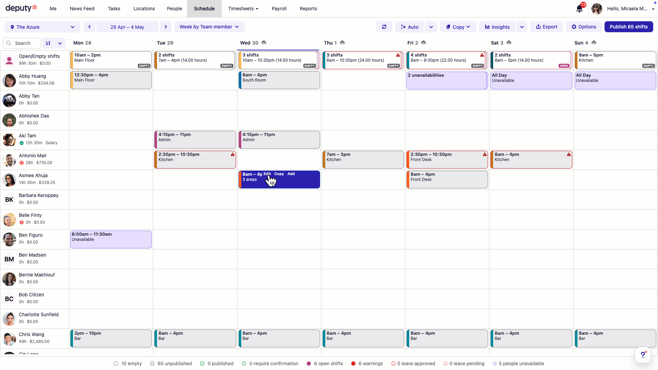Click warning icon on Antonio's Tuesday Kitchen shift
The image size is (658, 370).
point(233,155)
